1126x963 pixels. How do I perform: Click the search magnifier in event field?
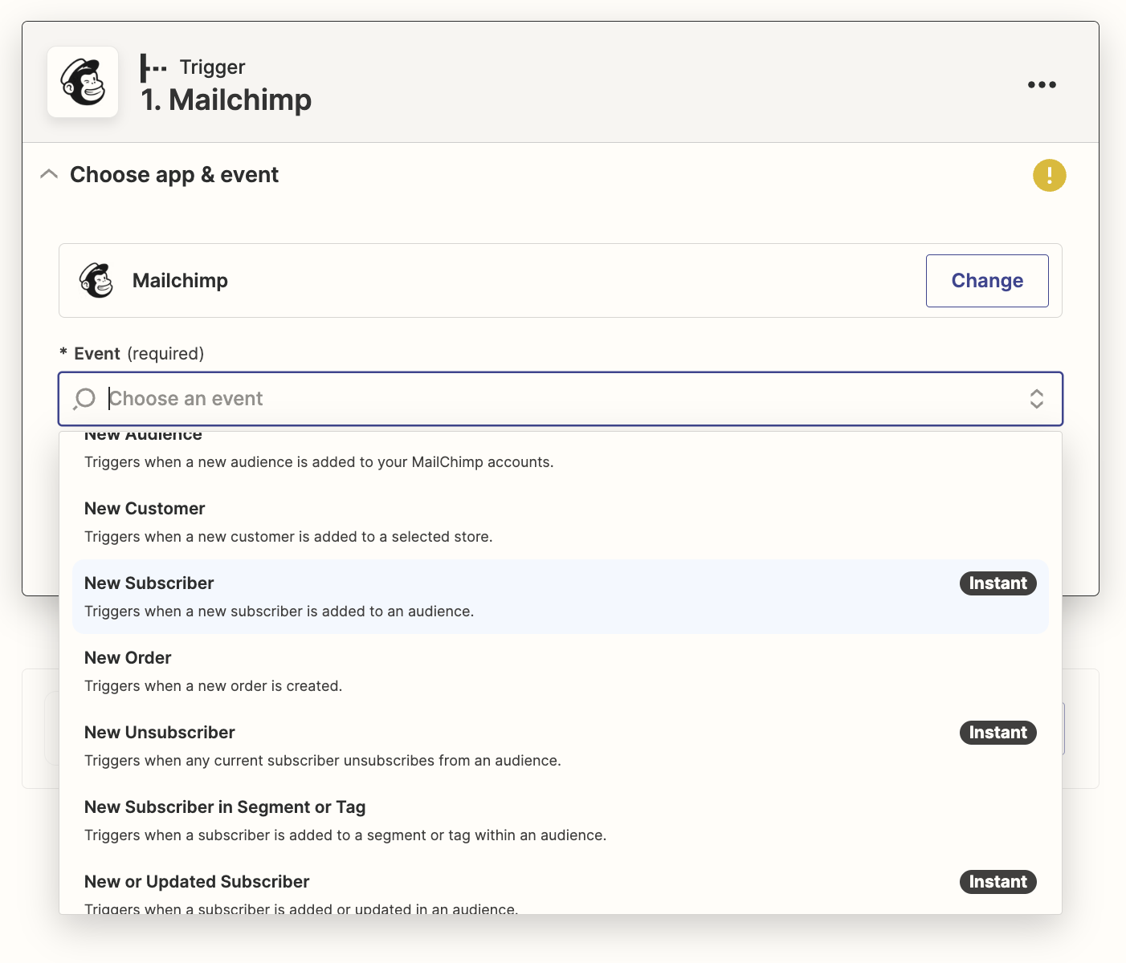pyautogui.click(x=84, y=399)
